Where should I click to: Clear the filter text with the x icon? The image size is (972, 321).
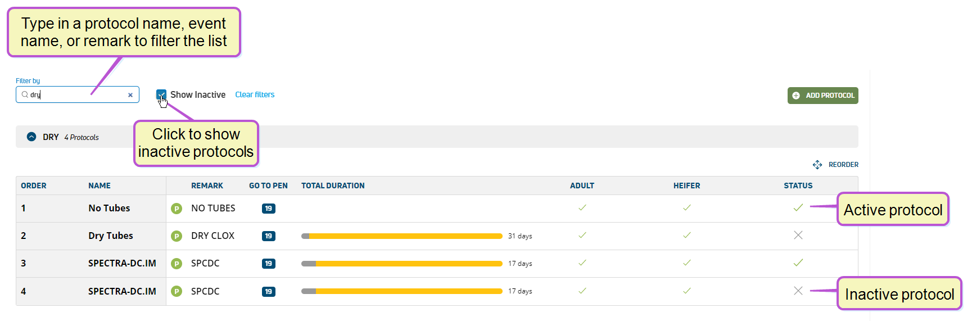130,95
